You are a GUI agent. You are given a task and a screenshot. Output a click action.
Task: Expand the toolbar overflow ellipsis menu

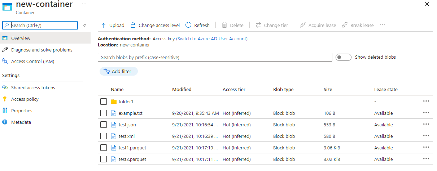(383, 25)
